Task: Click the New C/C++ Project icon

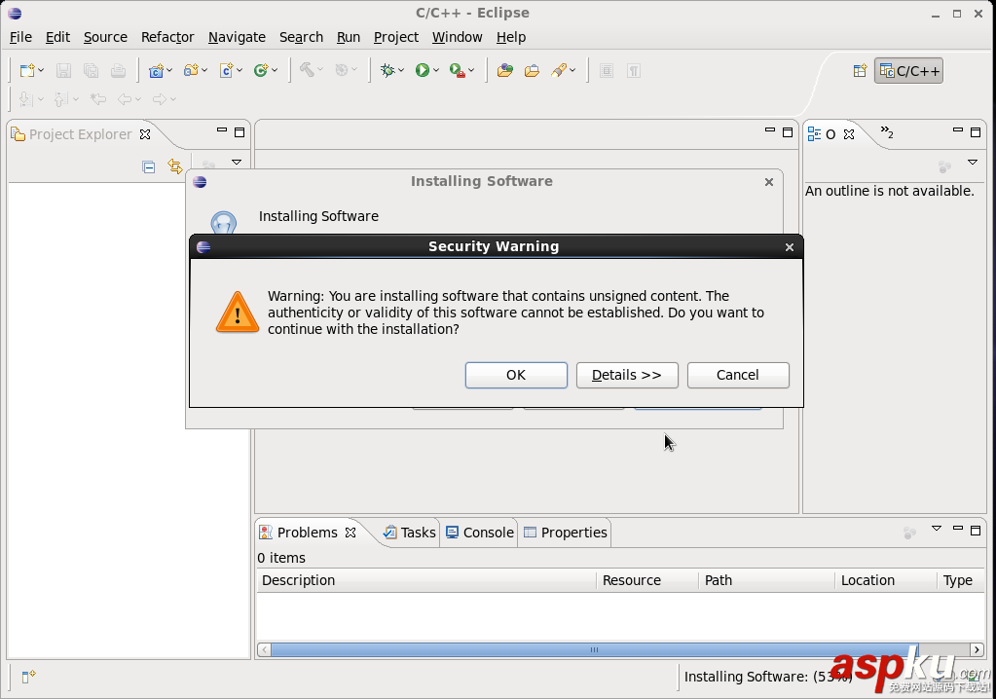Action: [x=156, y=70]
